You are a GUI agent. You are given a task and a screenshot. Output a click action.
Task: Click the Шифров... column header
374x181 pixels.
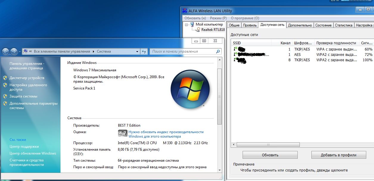point(303,43)
